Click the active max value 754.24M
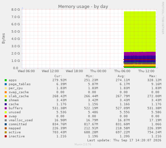Screen dimensions: 166x148 click(x=154, y=132)
